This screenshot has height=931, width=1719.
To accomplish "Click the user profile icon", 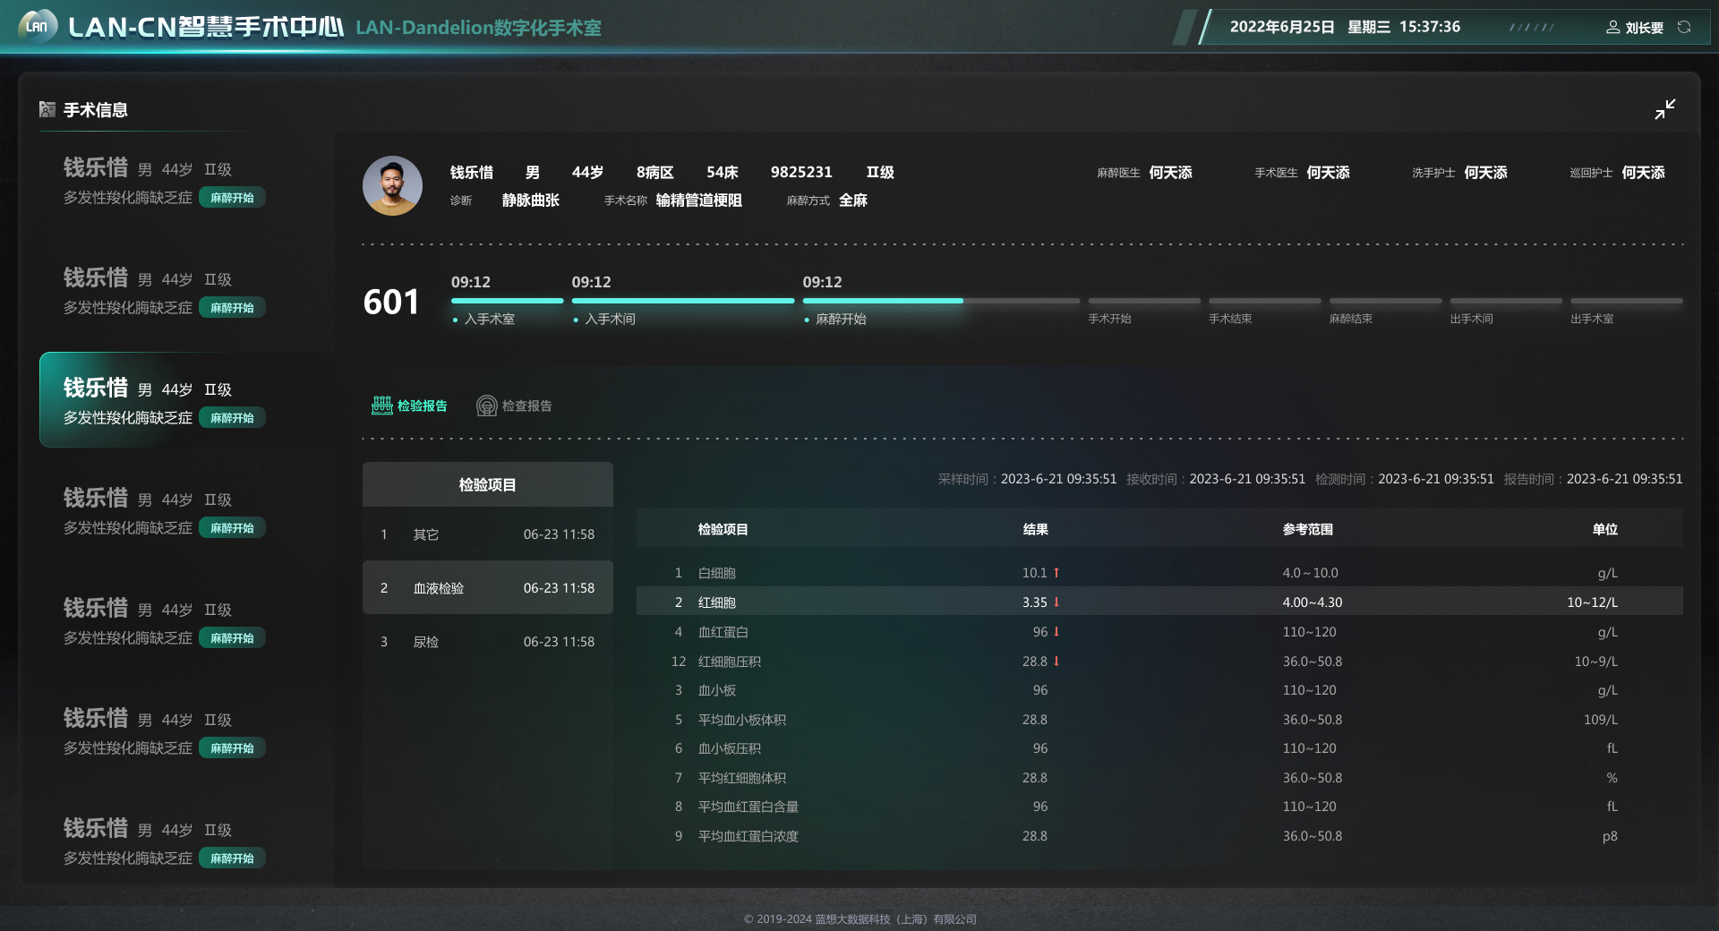I will tap(1613, 27).
